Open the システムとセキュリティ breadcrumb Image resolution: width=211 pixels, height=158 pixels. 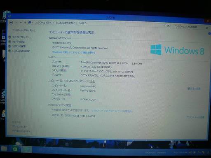(65, 23)
